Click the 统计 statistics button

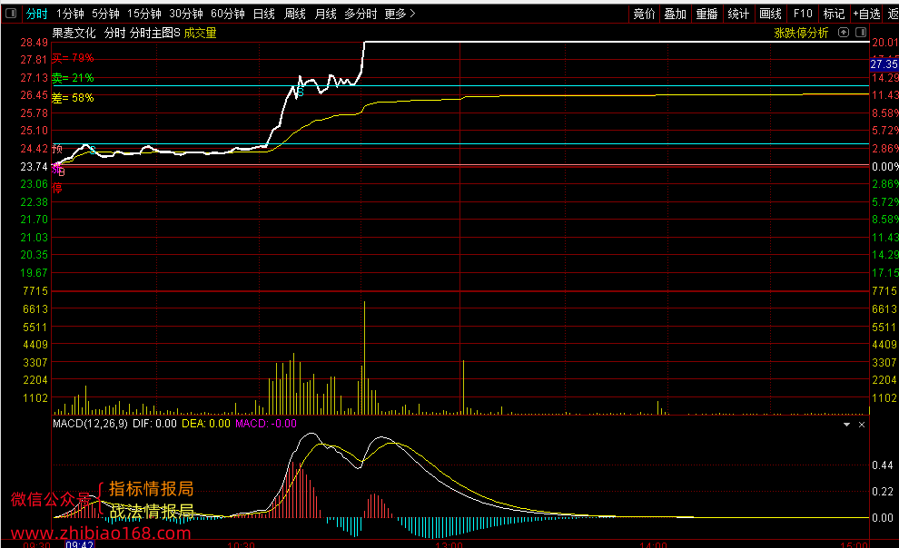tap(738, 14)
